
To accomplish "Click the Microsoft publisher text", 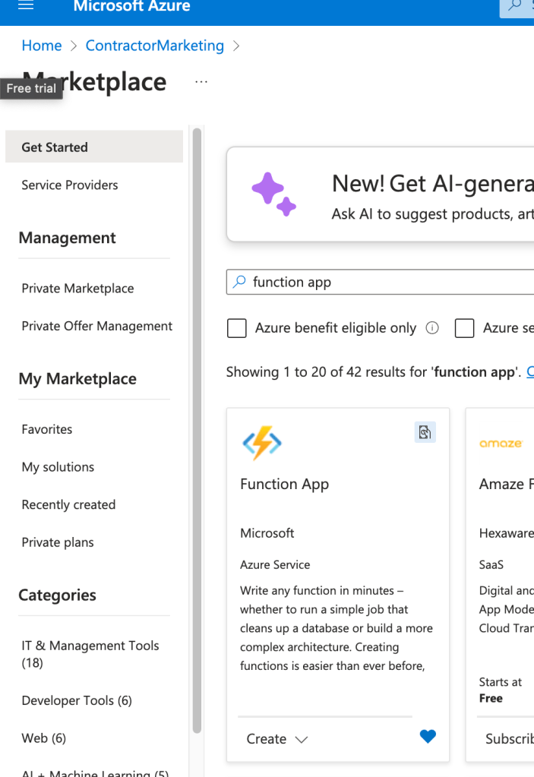I will (267, 533).
